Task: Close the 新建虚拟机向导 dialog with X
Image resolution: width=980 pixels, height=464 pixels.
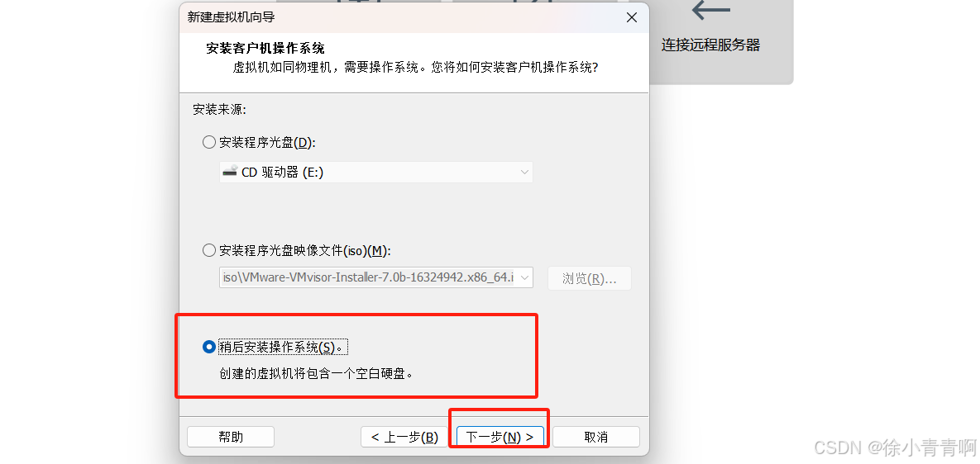Action: [x=632, y=17]
